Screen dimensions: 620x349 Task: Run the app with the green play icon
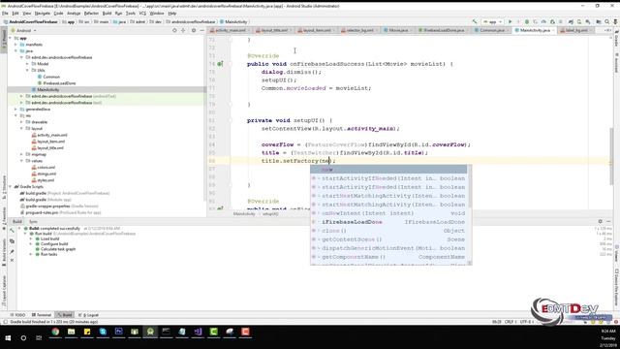pyautogui.click(x=511, y=21)
